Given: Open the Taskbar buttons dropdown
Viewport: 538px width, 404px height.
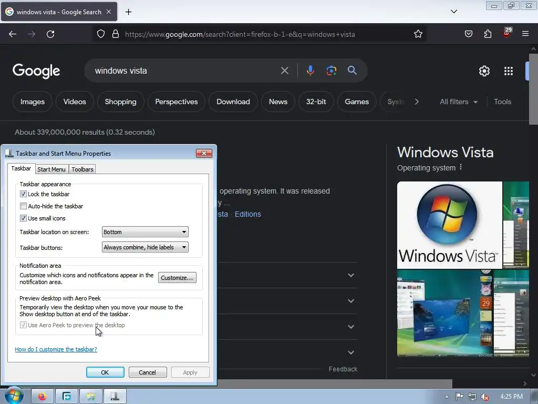Looking at the screenshot, I should click(x=145, y=247).
